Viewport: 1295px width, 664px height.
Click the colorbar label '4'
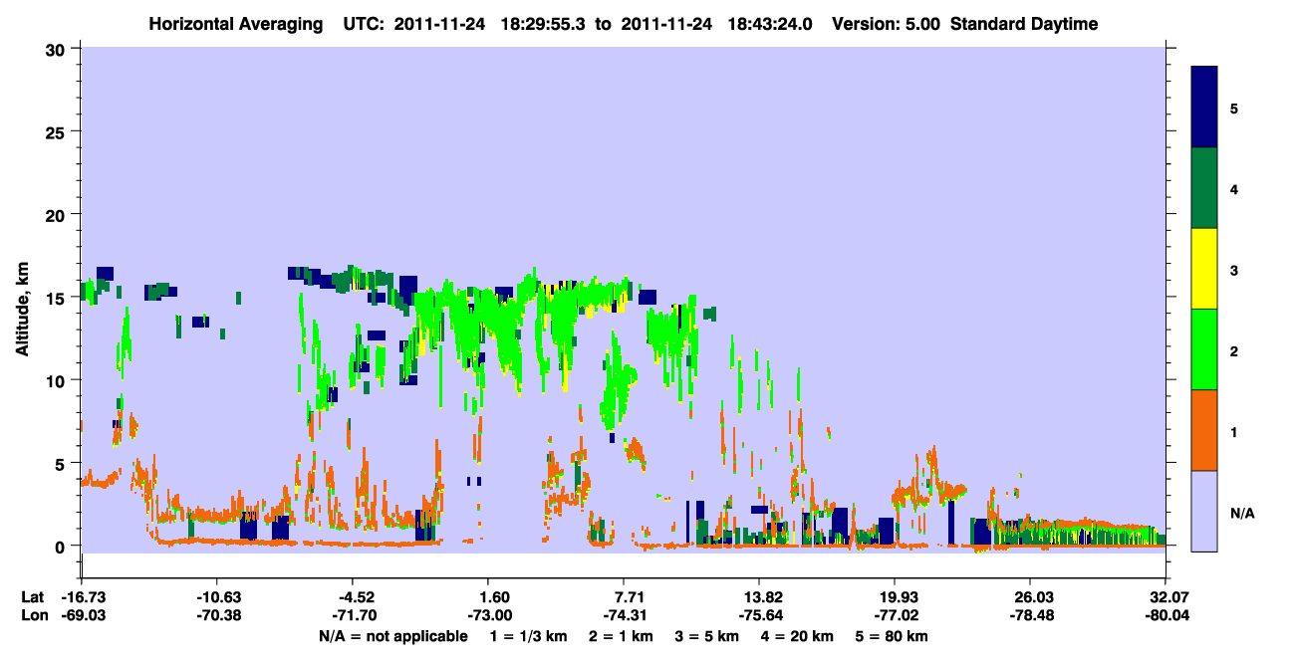point(1234,188)
